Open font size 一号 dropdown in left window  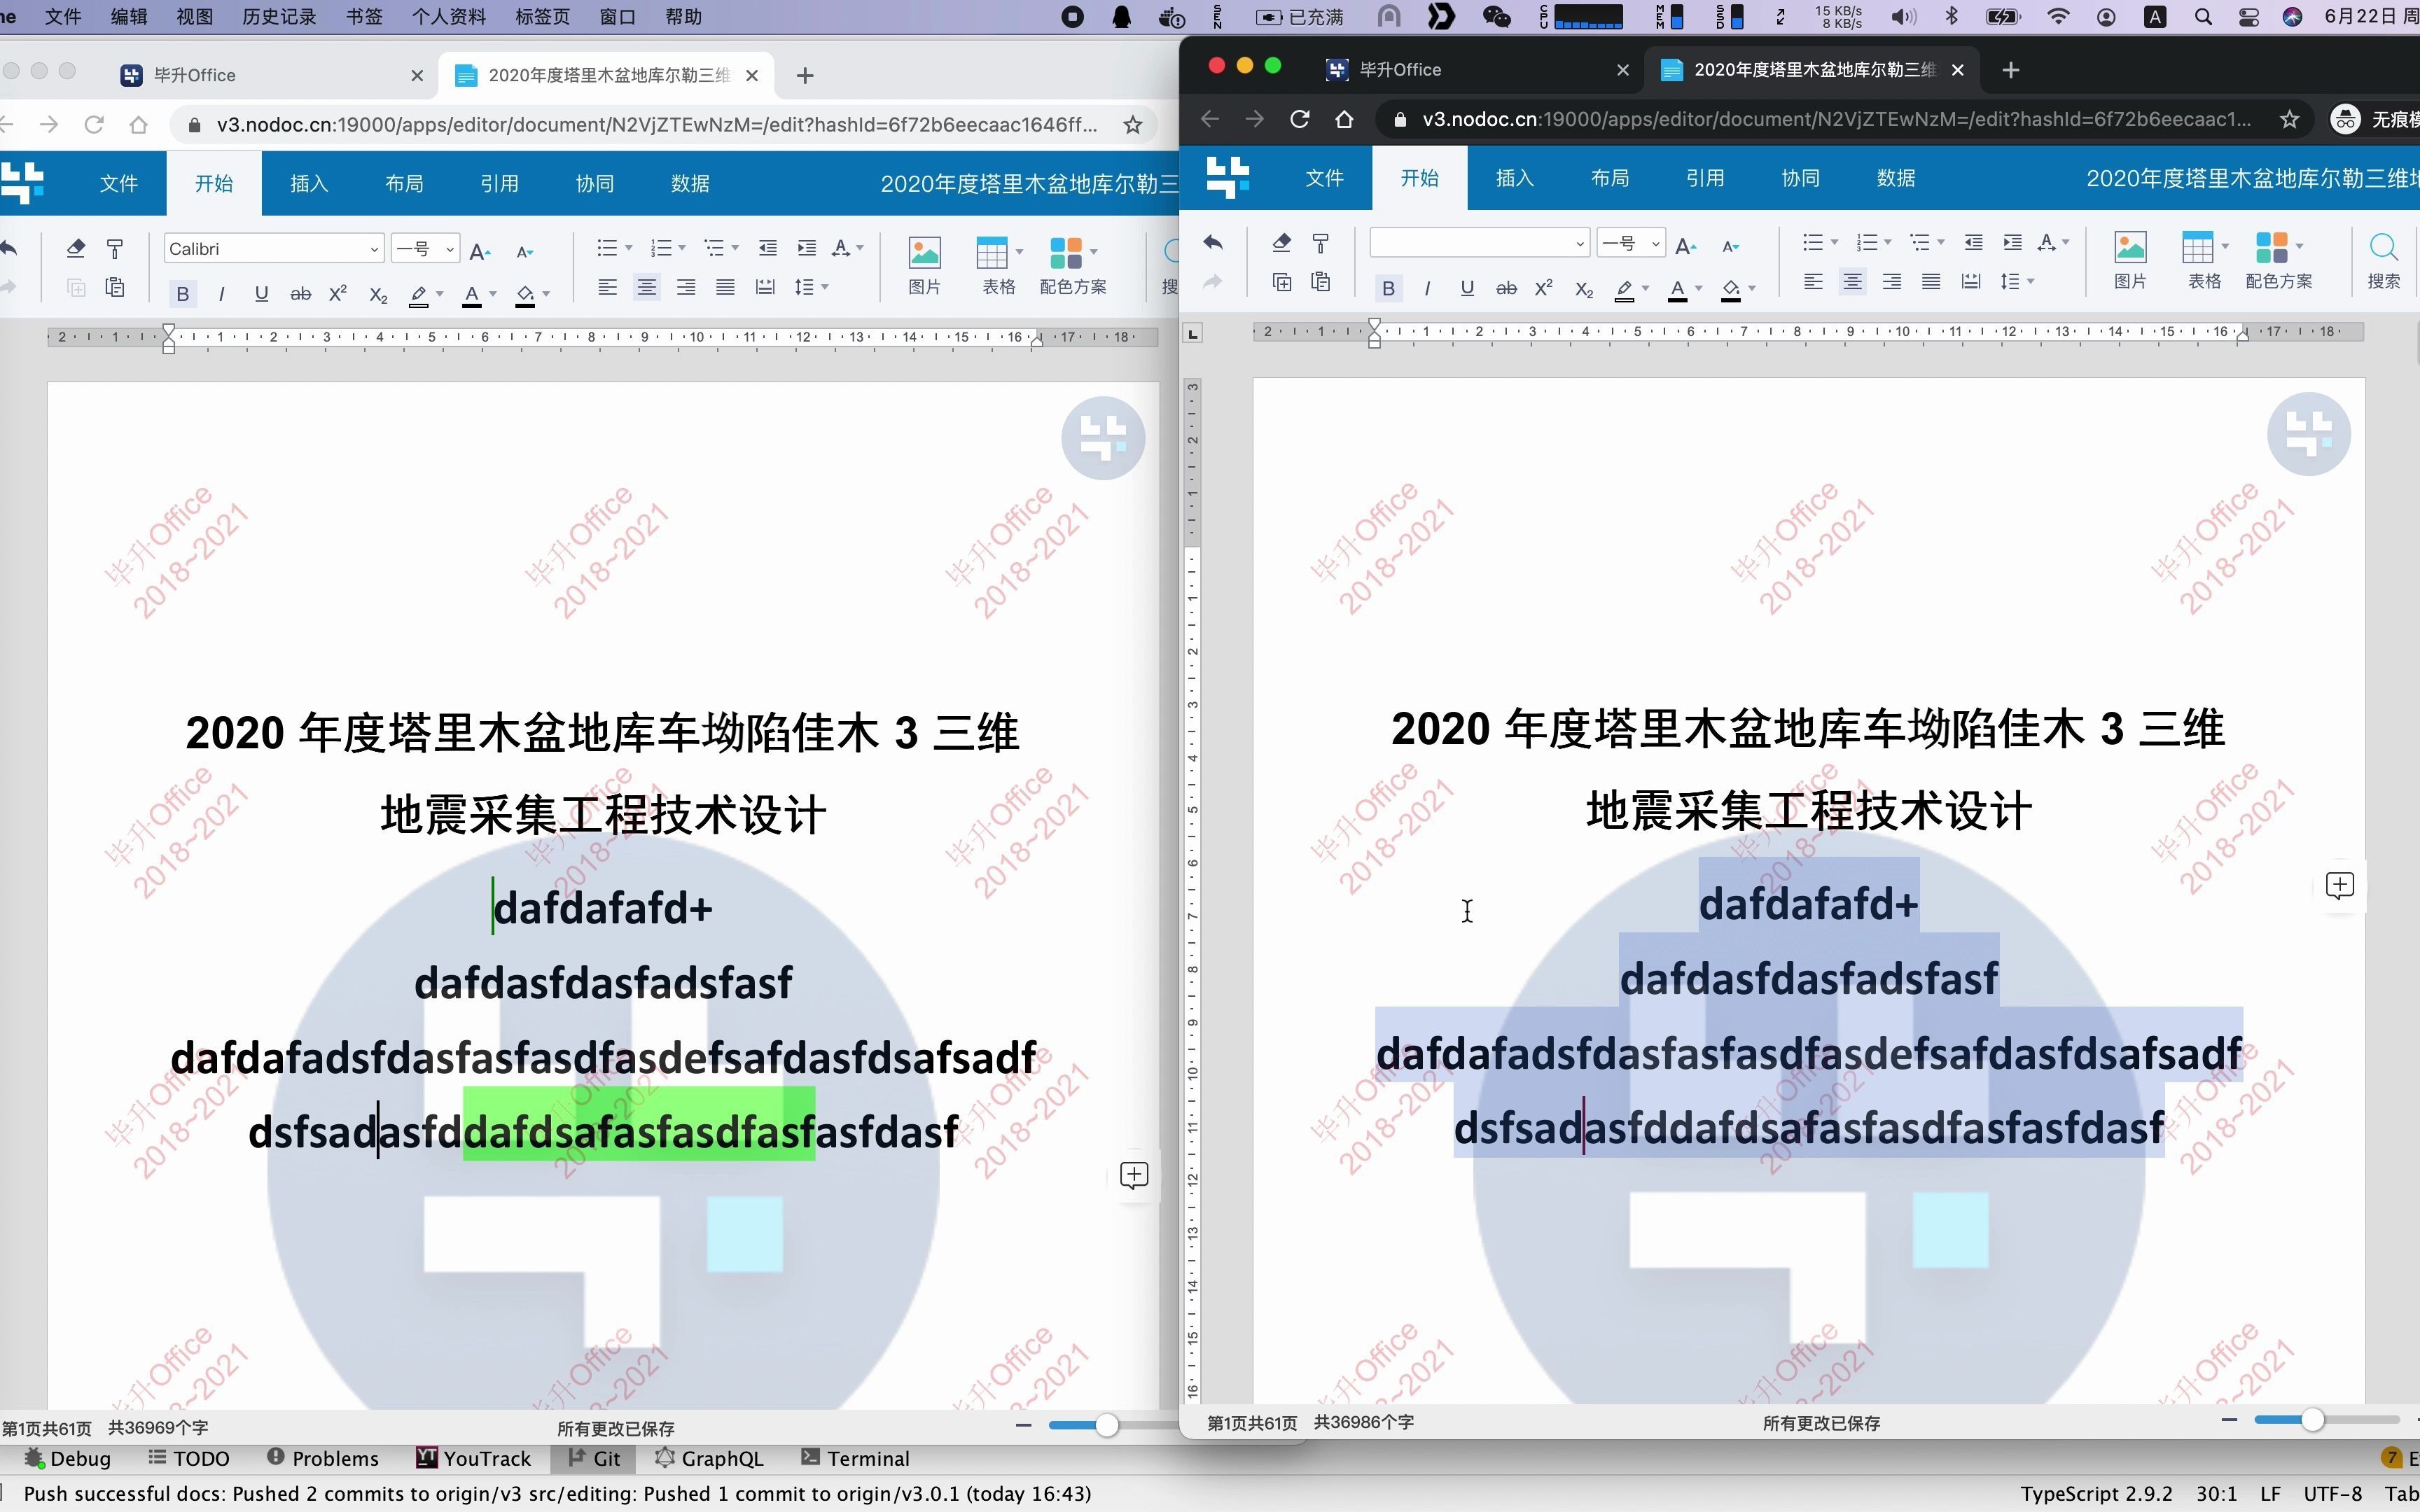point(450,249)
